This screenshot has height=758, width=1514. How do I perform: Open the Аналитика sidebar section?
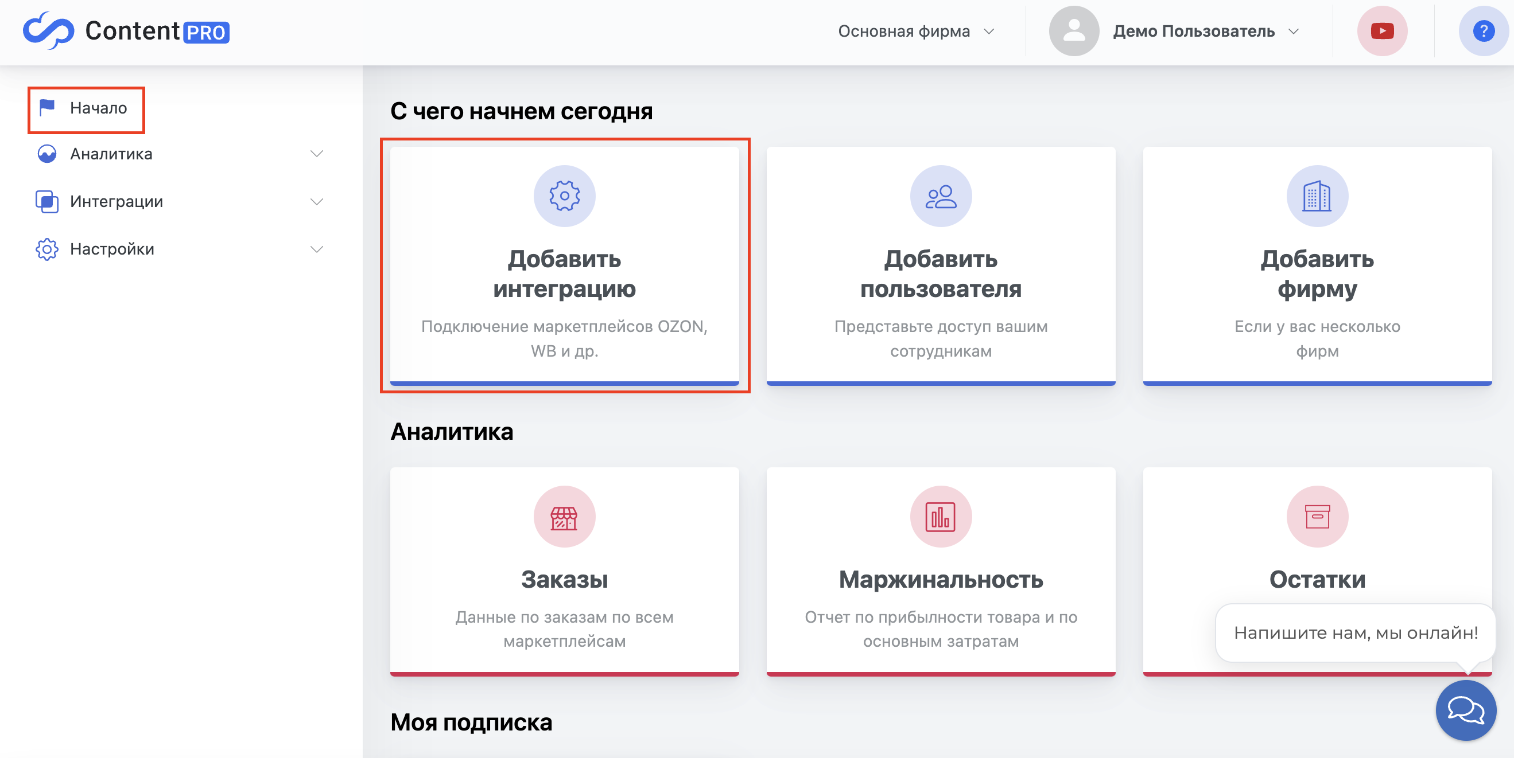point(111,154)
